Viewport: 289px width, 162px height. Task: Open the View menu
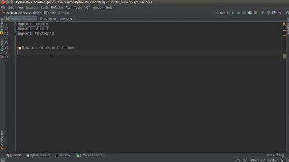(x=19, y=8)
